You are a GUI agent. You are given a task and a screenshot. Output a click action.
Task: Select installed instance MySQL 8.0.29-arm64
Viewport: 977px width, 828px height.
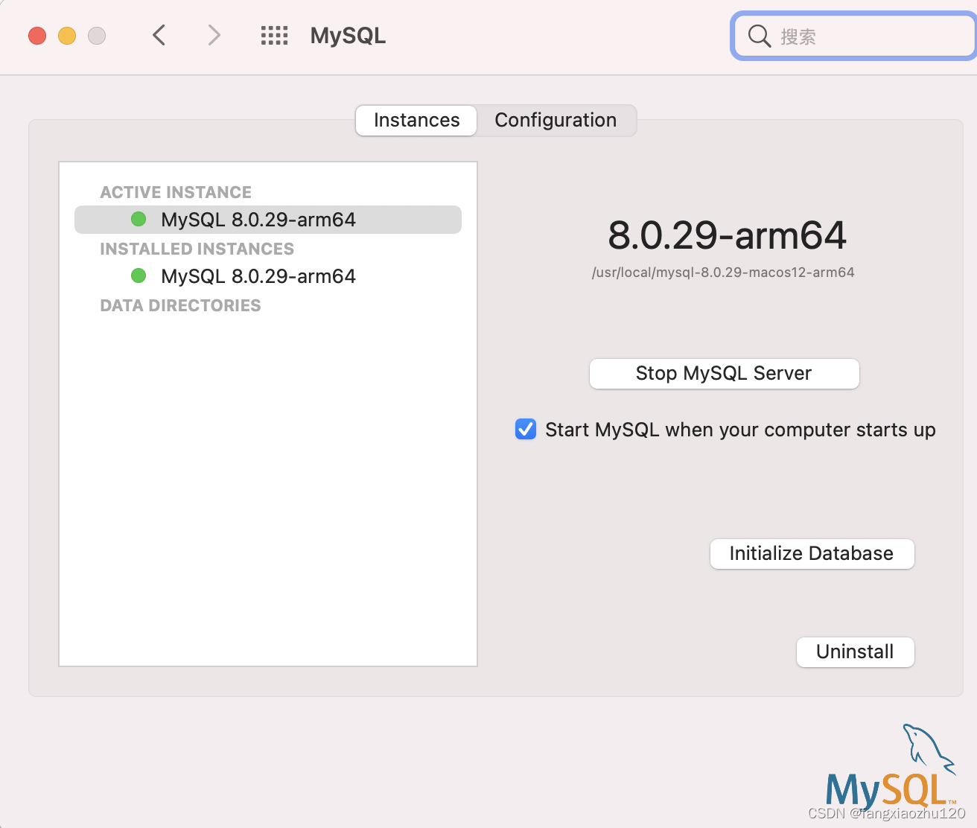pyautogui.click(x=268, y=276)
